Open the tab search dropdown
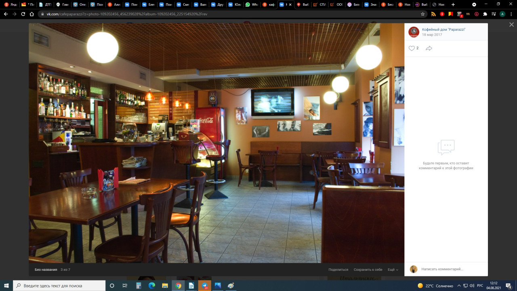The width and height of the screenshot is (517, 291). pos(474,4)
